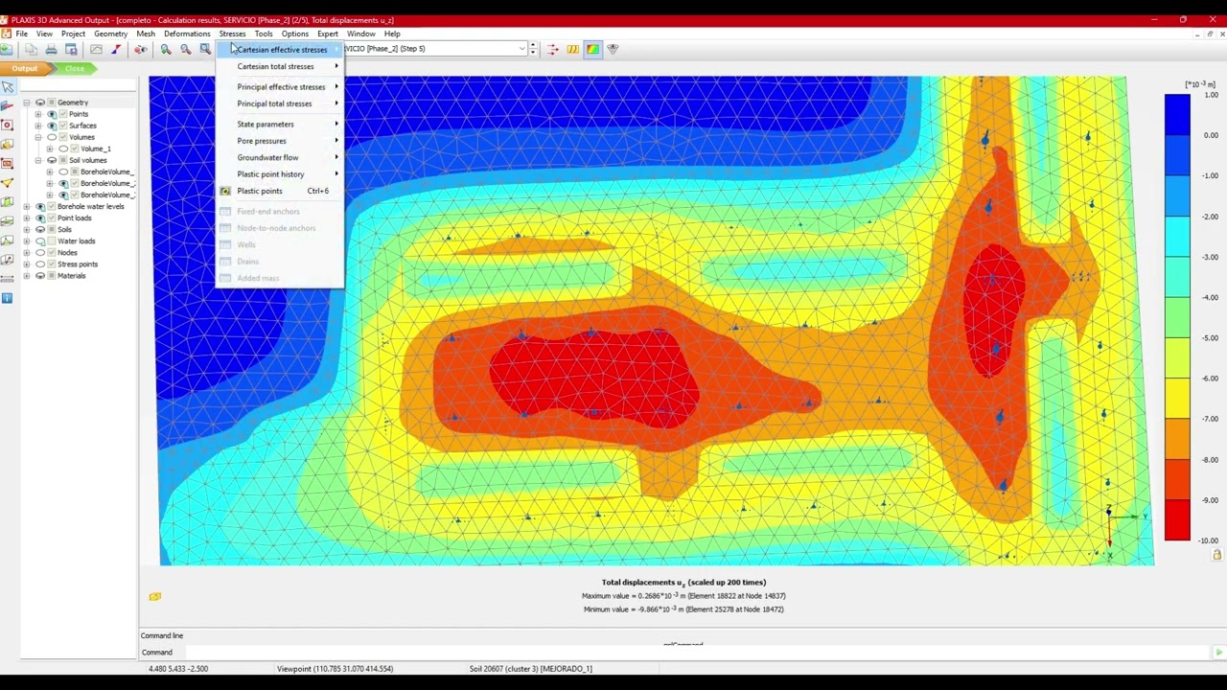The image size is (1227, 690).
Task: Click the yellow tag icon below the plot
Action: pos(154,596)
